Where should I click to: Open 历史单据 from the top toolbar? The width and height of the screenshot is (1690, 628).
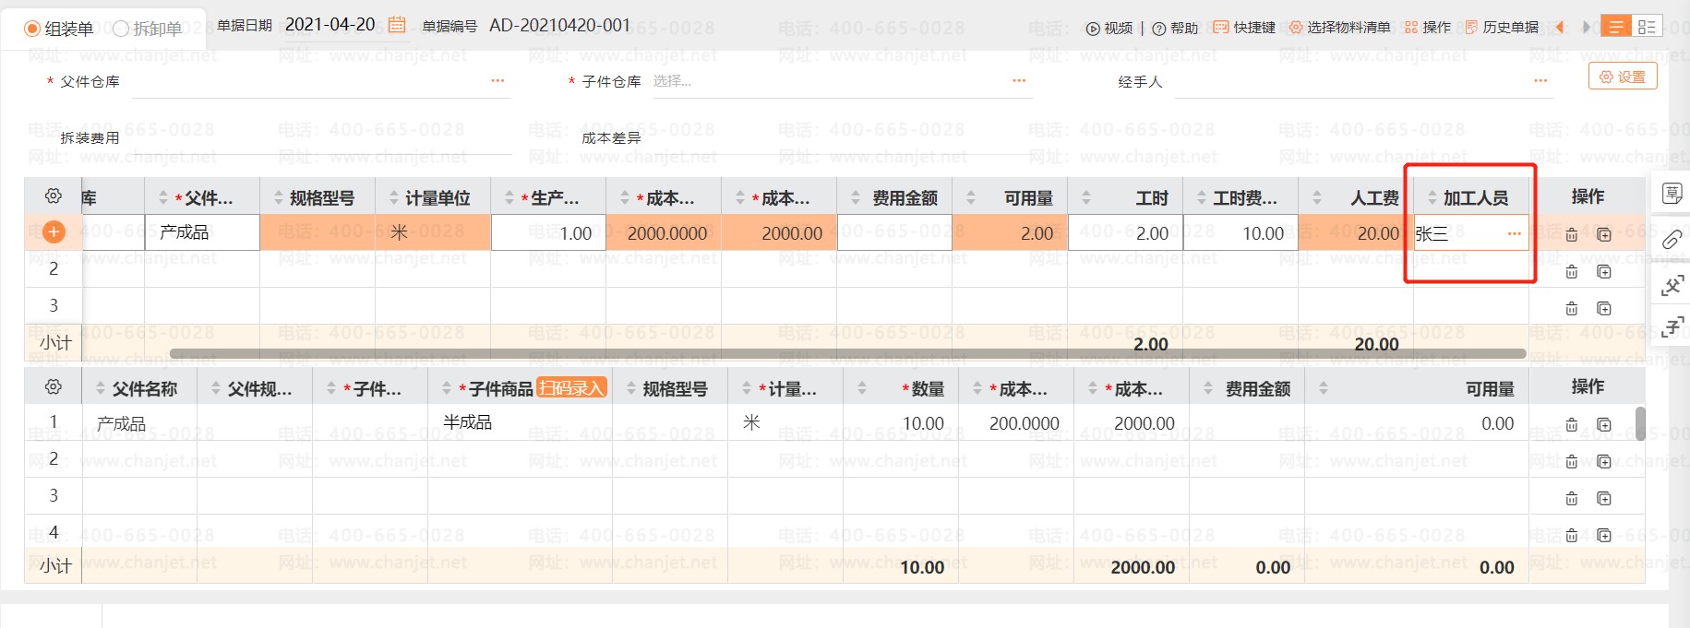point(1502,28)
